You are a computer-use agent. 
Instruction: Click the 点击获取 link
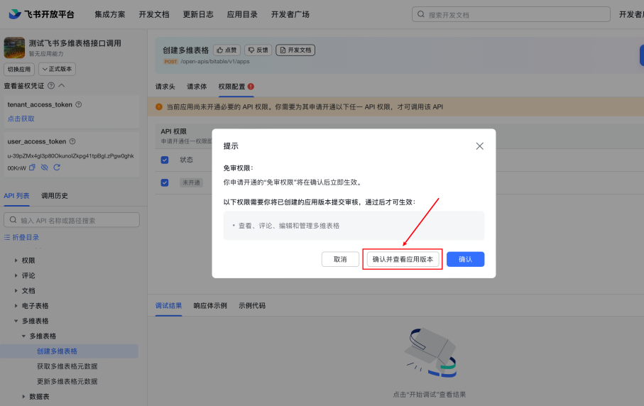click(x=21, y=119)
